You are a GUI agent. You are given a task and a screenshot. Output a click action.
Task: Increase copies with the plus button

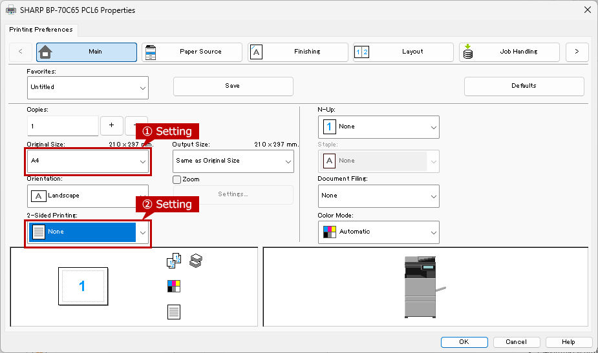coord(111,125)
